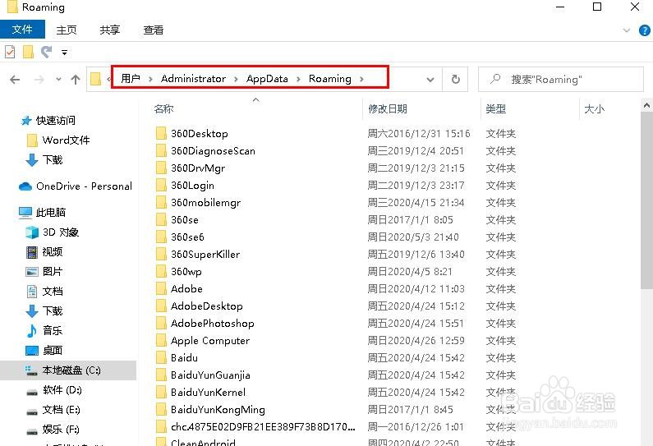
Task: Click the Properties checkmark icon in quick access toolbar
Action: tap(10, 52)
